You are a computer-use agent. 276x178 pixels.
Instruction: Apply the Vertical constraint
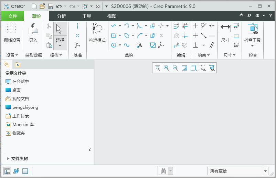click(195, 26)
